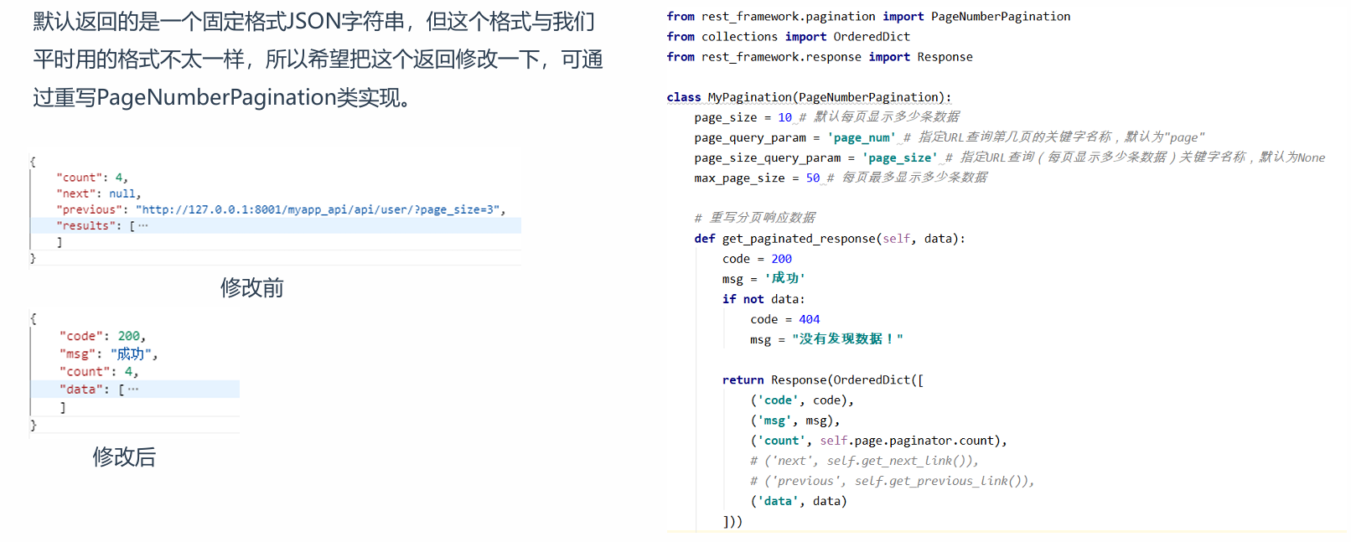Click the 修改前 caption label
Screen dimensions: 1351x542
click(x=251, y=288)
